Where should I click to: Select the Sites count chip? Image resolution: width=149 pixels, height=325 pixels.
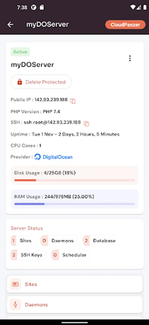click(23, 240)
